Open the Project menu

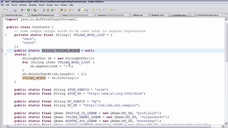pyautogui.click(x=50, y=5)
